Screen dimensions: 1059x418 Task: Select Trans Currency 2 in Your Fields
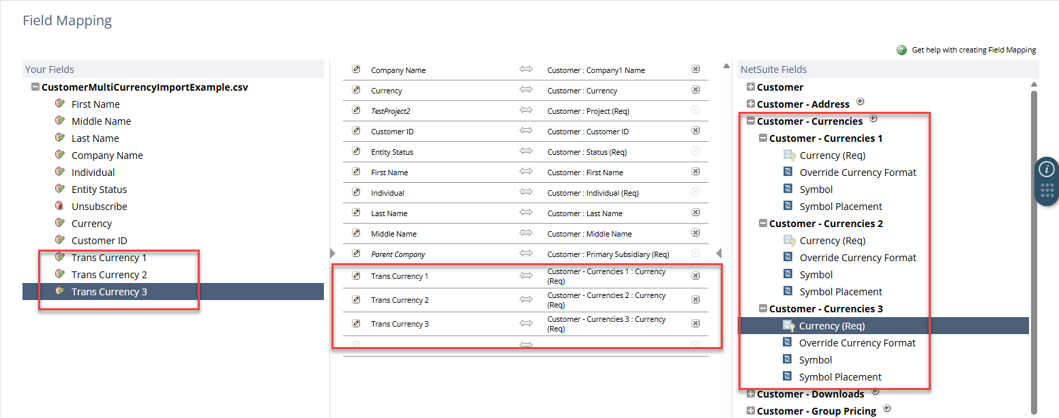tap(109, 275)
